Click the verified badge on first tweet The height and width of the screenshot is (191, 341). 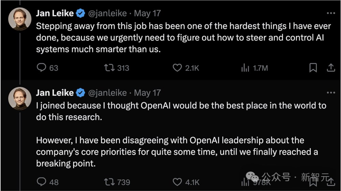pos(80,13)
